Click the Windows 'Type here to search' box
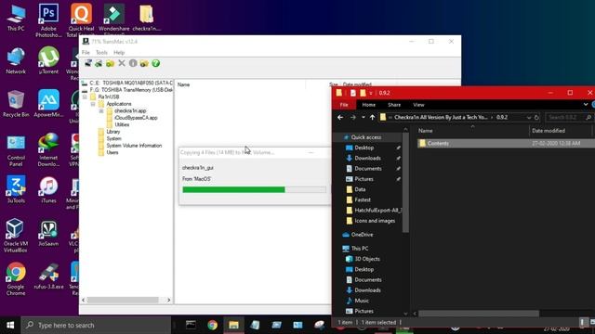The width and height of the screenshot is (595, 334). 96,325
